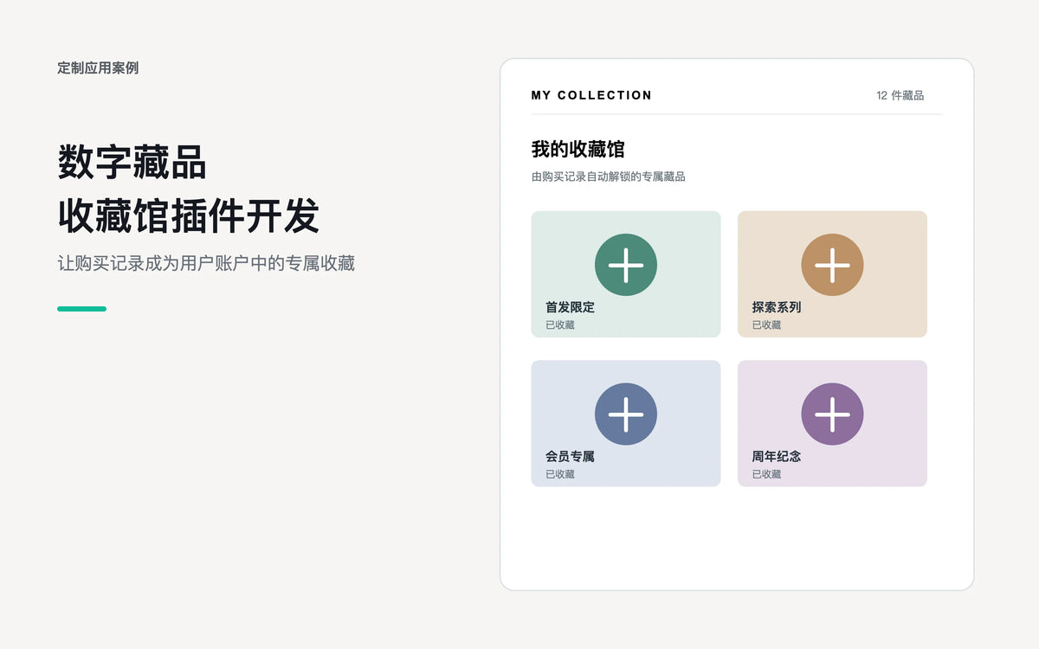This screenshot has width=1039, height=649.
Task: Click 已收藏 status under 会员专属
Action: point(560,475)
